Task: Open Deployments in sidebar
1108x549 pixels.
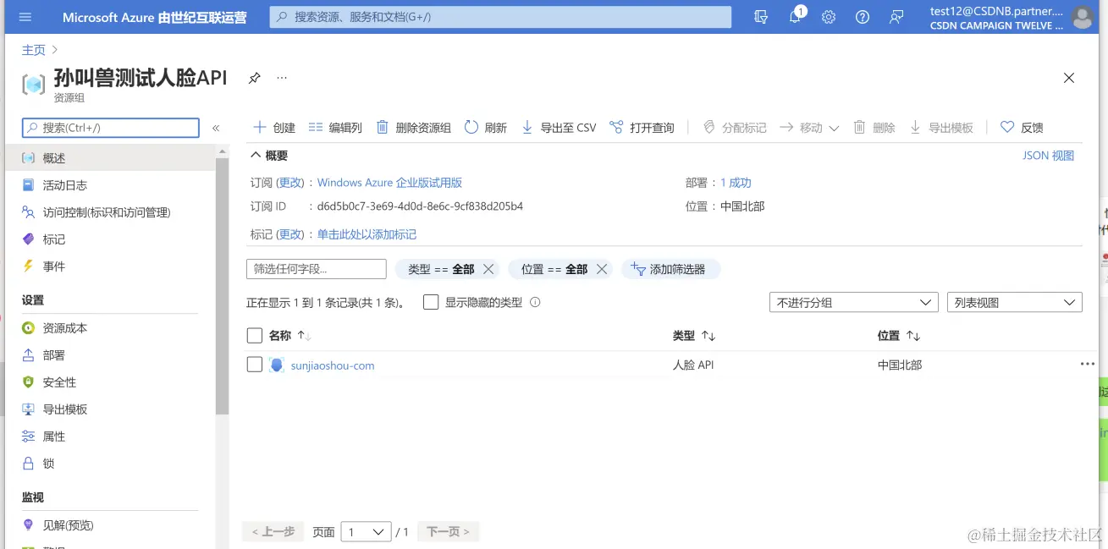Action: (110, 355)
